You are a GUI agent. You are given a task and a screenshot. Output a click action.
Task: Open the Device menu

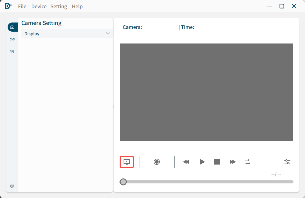coord(39,6)
